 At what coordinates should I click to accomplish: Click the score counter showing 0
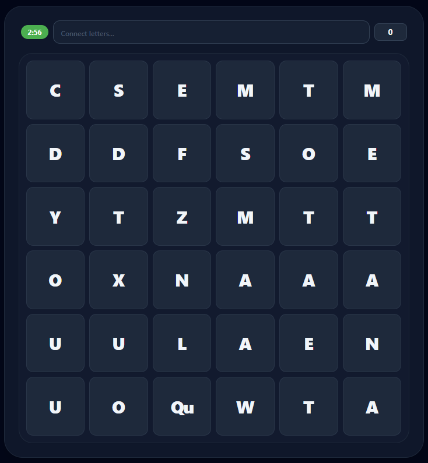tap(390, 33)
